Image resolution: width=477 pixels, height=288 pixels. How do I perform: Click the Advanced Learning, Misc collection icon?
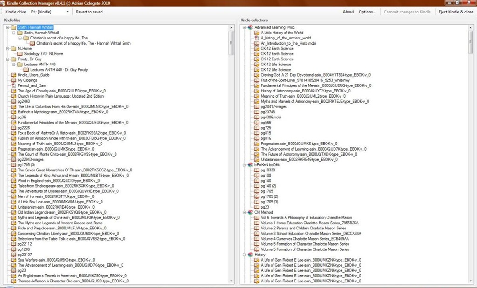250,27
